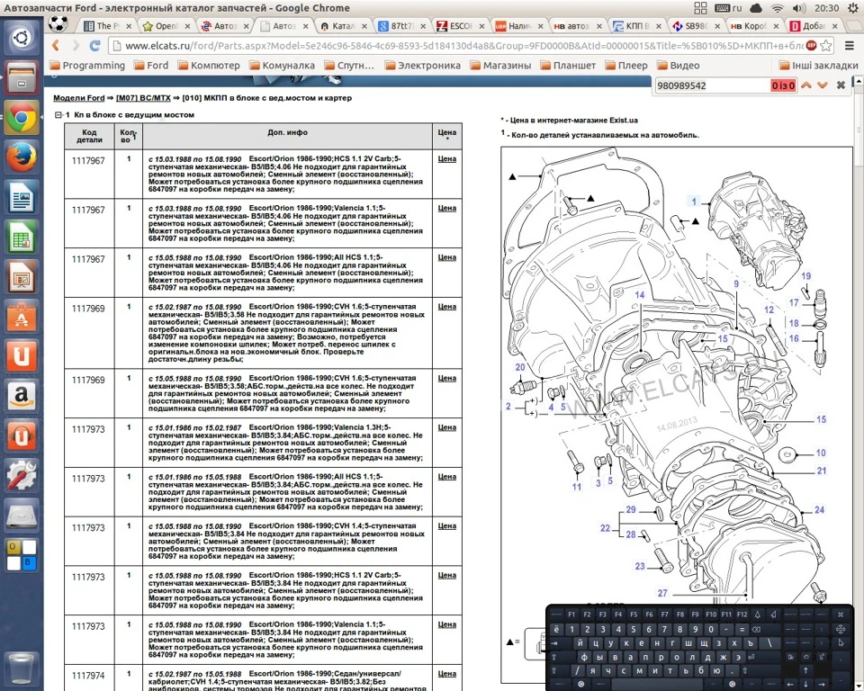Click the Wi-Fi network indicator
The width and height of the screenshot is (864, 691).
click(x=778, y=8)
